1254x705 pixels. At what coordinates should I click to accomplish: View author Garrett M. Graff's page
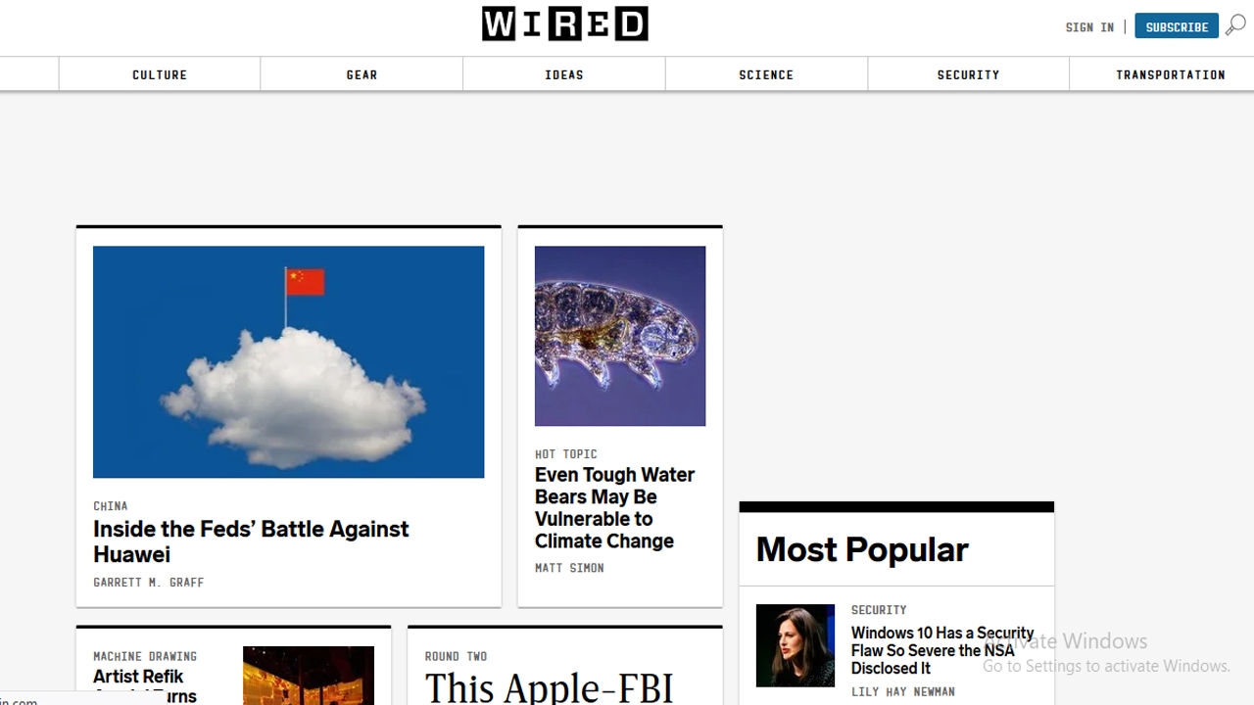(x=149, y=582)
